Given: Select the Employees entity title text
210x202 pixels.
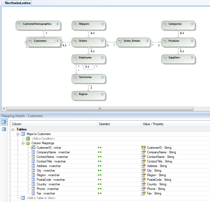Looking at the screenshot, I should point(85,58).
